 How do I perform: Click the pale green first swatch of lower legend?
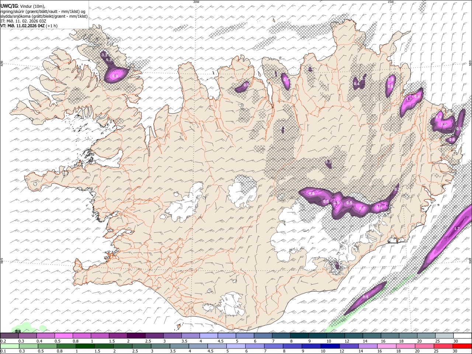(x=10, y=346)
